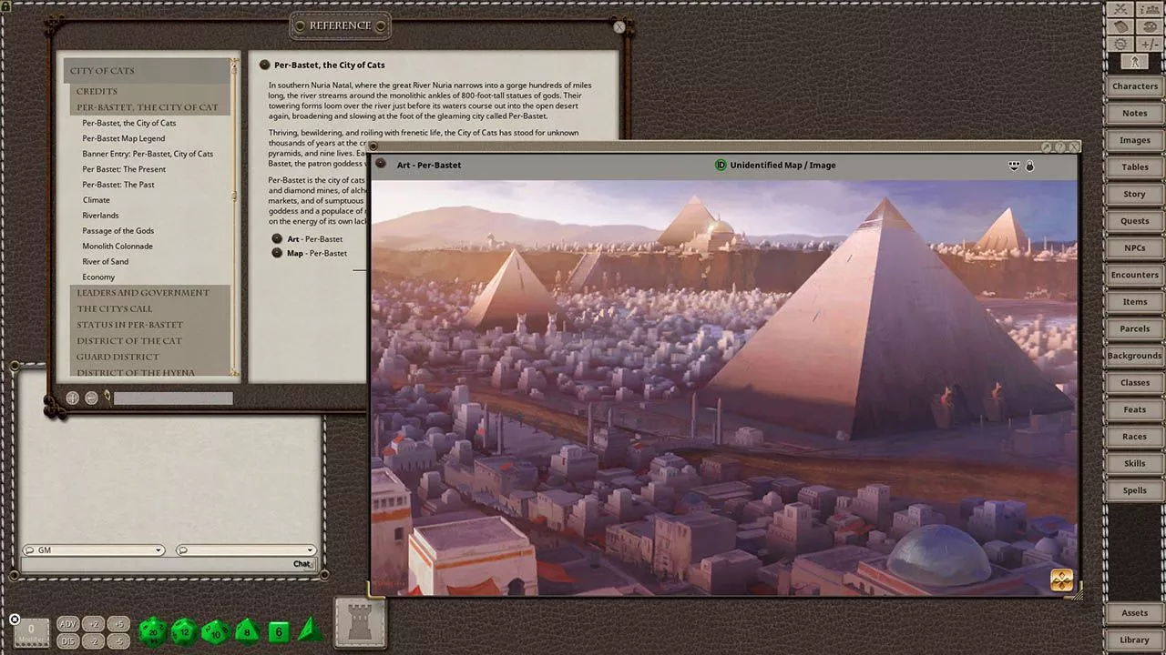Viewport: 1166px width, 655px height.
Task: Expand the City of Cats index header
Action: [147, 71]
